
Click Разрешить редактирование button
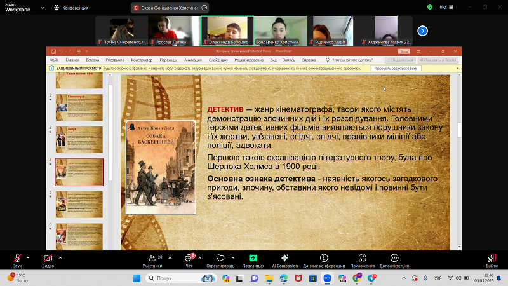click(396, 69)
